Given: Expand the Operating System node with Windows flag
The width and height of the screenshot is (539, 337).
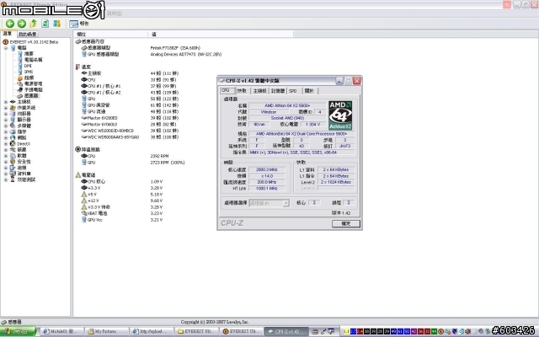Looking at the screenshot, I should pyautogui.click(x=6, y=108).
